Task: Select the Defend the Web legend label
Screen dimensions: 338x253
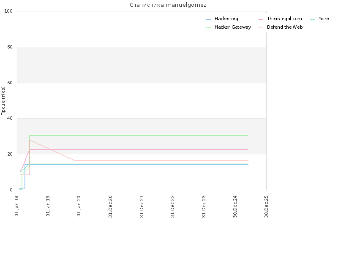Action: pos(285,27)
